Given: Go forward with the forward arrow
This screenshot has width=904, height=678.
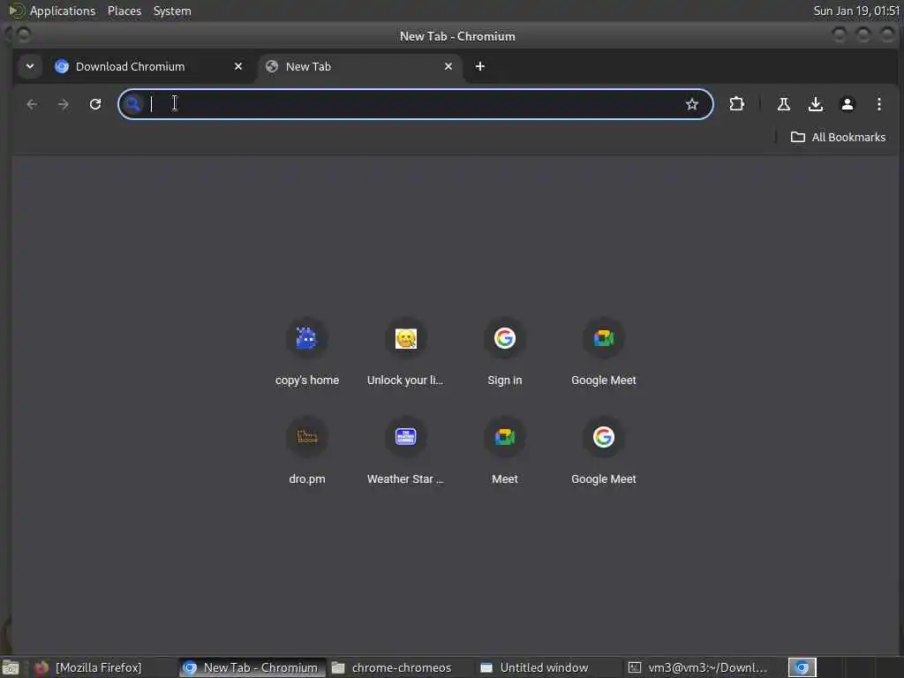Looking at the screenshot, I should pyautogui.click(x=64, y=104).
